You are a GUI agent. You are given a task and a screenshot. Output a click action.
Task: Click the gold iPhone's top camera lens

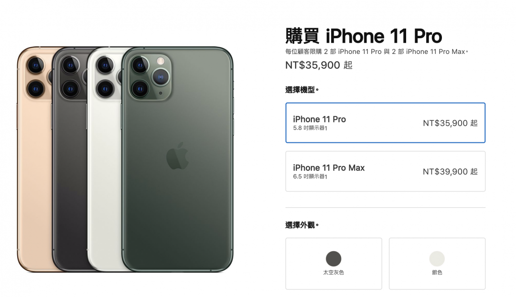35,65
